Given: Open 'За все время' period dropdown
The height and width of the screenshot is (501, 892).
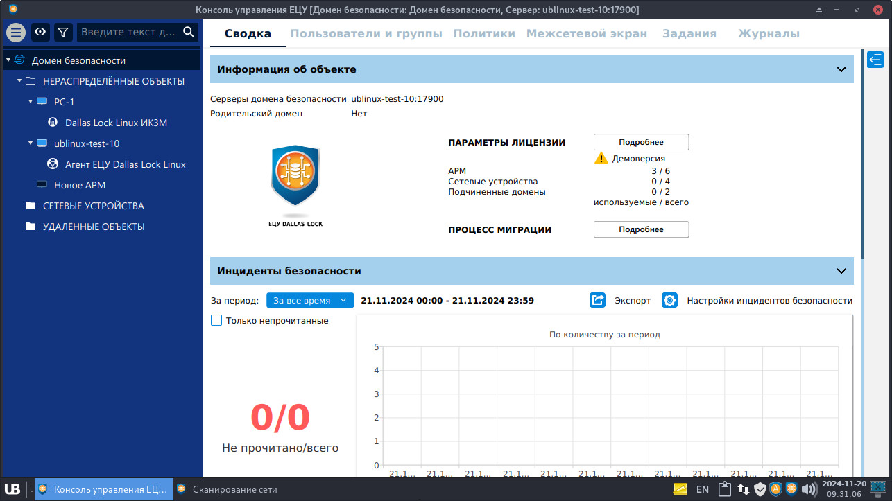Looking at the screenshot, I should pos(309,300).
